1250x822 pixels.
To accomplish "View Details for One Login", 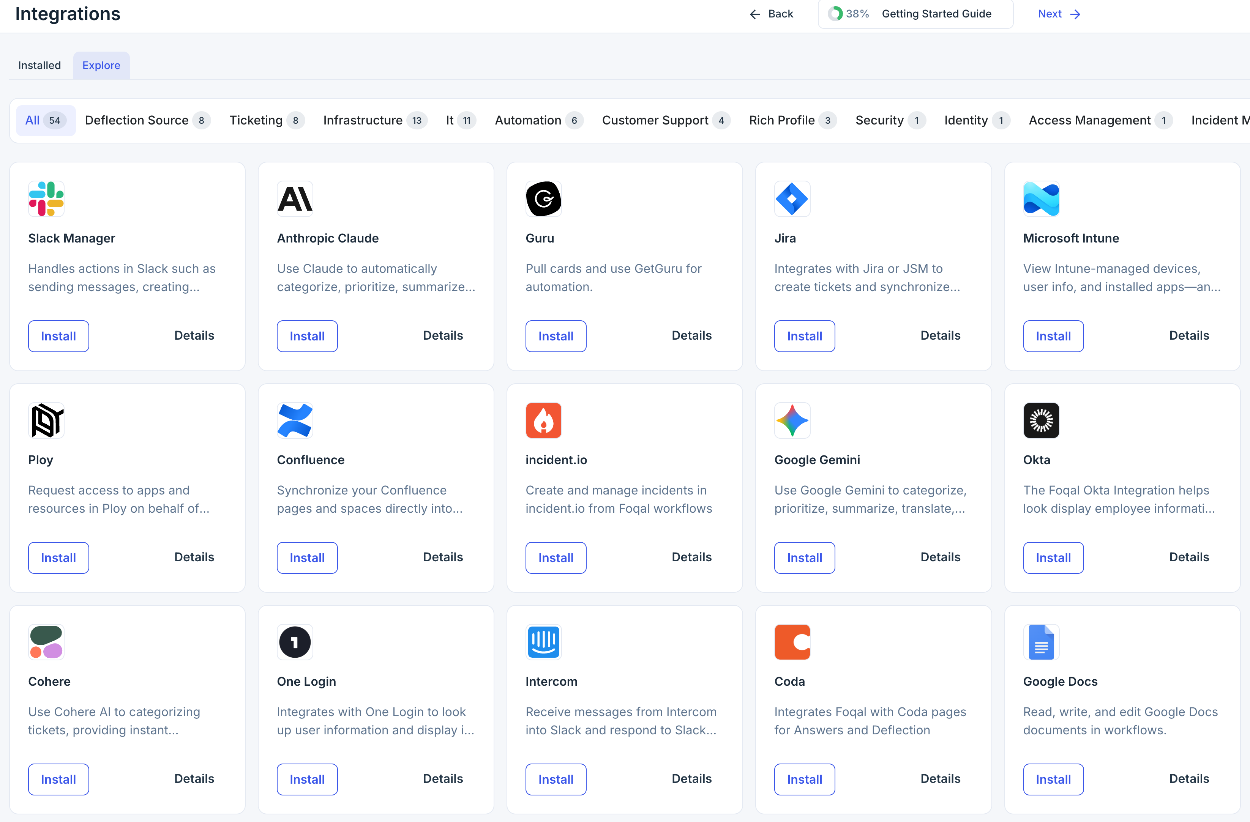I will pyautogui.click(x=443, y=778).
